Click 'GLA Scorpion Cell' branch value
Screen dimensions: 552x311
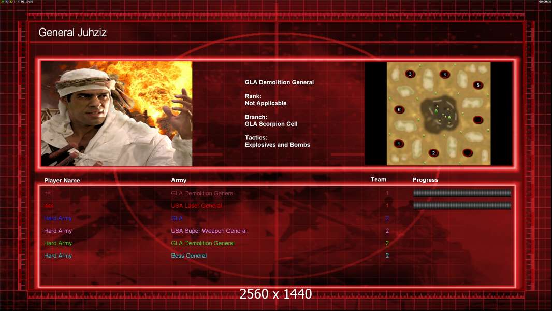271,124
